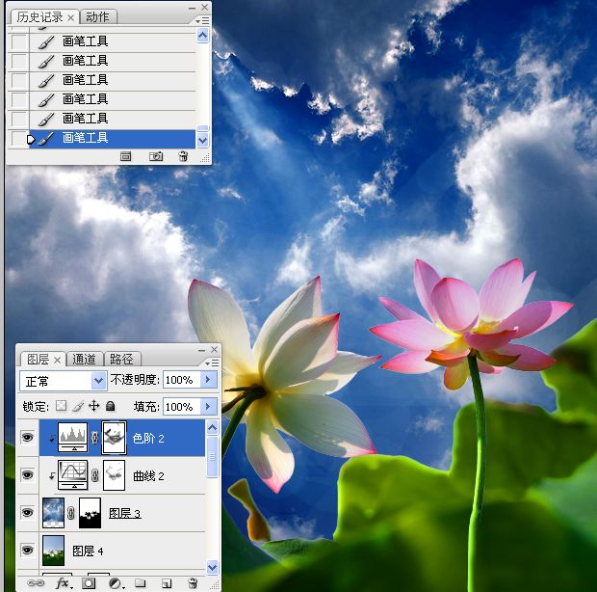Image resolution: width=597 pixels, height=592 pixels.
Task: Click the mask link icon on 图层 3
Action: point(71,513)
